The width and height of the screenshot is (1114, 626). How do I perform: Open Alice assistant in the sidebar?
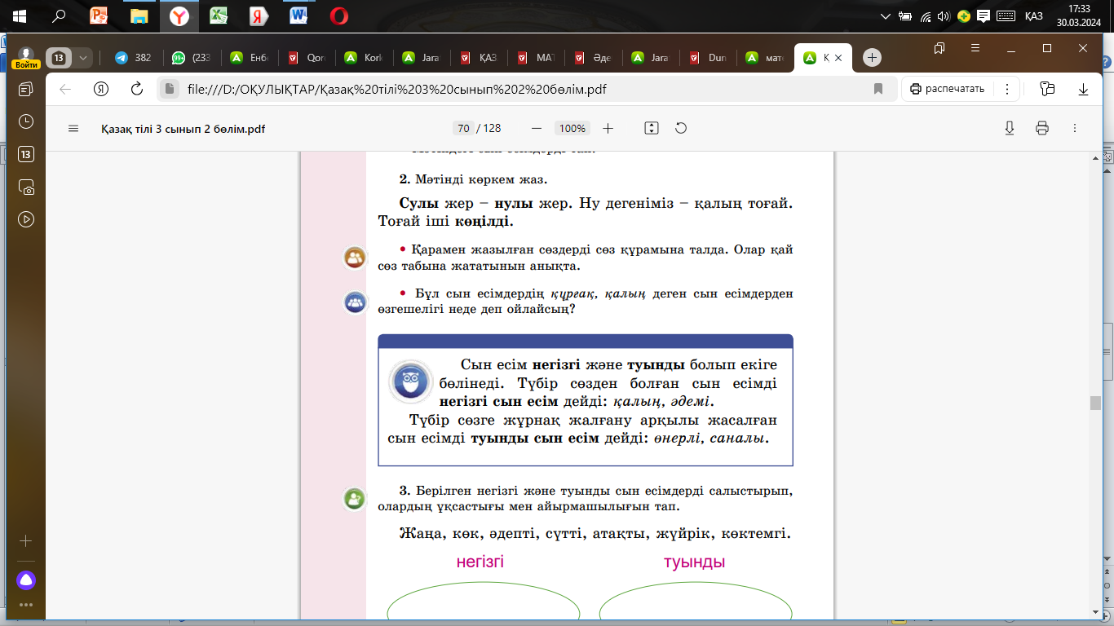click(x=26, y=580)
